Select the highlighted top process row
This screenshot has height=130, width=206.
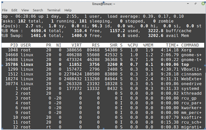(103, 64)
